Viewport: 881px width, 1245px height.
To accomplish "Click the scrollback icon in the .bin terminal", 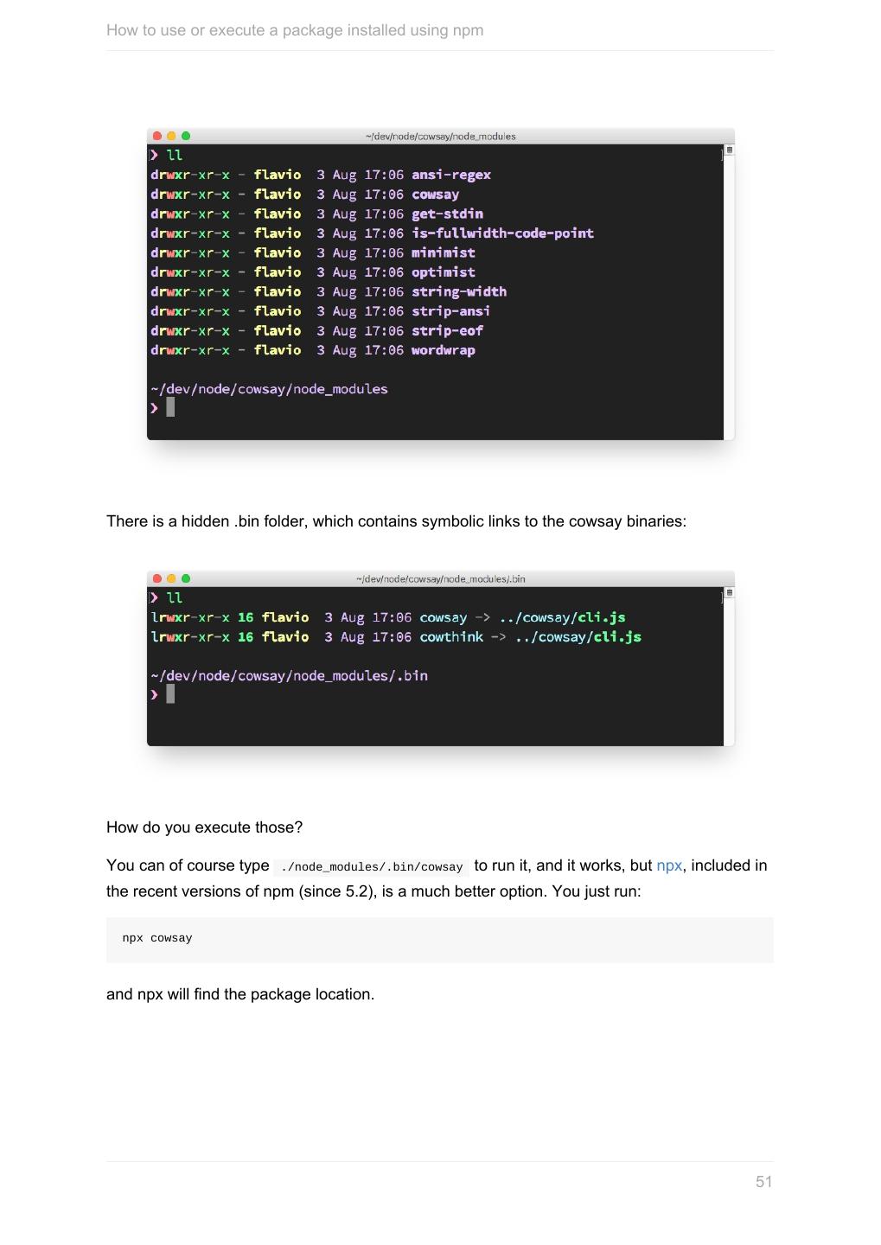I will [x=729, y=592].
